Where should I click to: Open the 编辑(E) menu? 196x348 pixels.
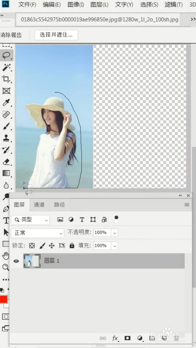[x=52, y=5]
